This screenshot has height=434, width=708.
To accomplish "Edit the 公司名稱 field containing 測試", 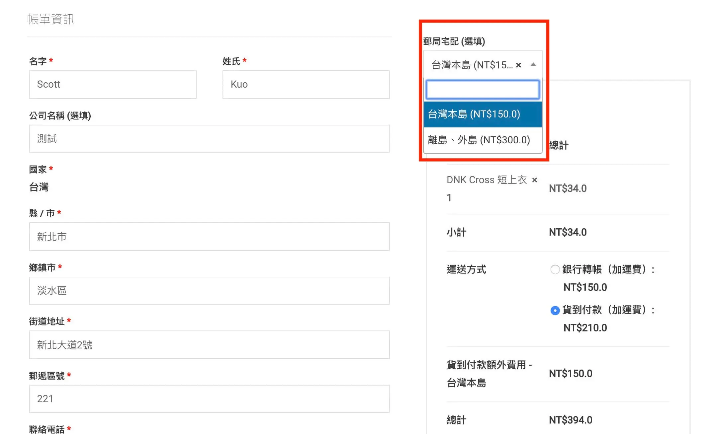I will point(210,139).
